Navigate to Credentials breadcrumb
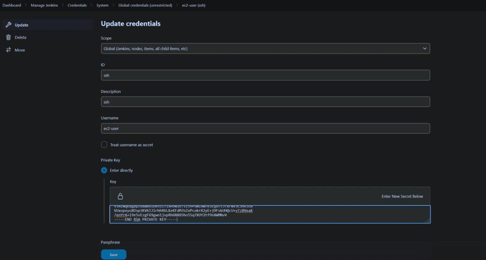 point(77,5)
